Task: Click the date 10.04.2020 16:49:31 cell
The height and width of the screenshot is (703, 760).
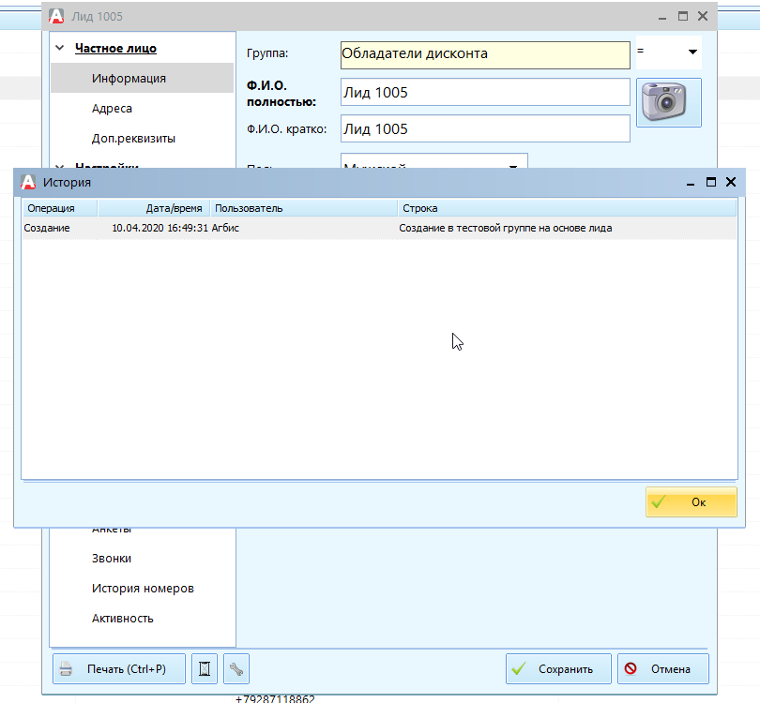Action: pyautogui.click(x=160, y=228)
